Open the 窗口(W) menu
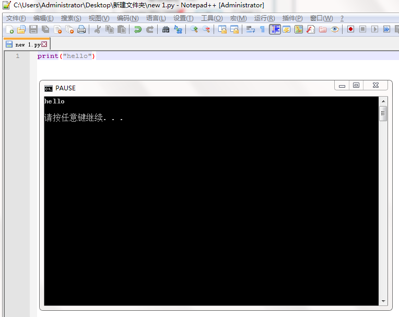Screen dimensions: 399x317 tap(322, 18)
